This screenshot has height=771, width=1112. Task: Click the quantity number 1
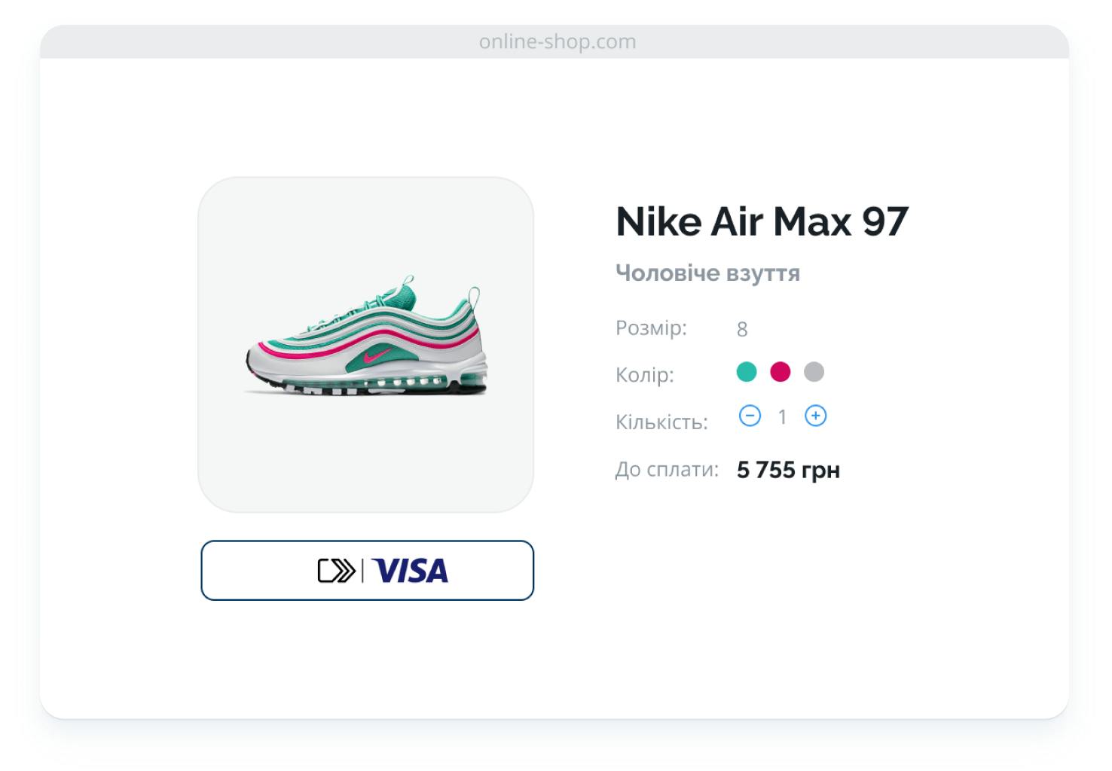point(783,416)
